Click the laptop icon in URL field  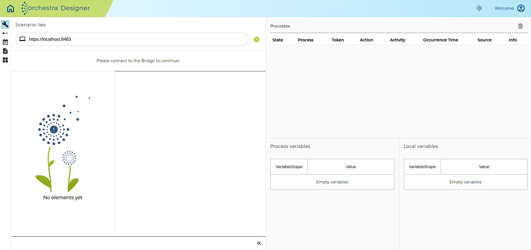coord(22,39)
